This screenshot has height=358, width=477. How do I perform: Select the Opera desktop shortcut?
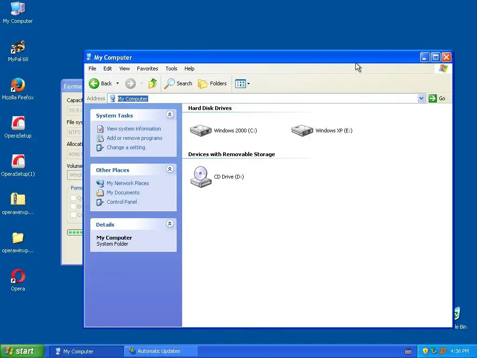18,280
